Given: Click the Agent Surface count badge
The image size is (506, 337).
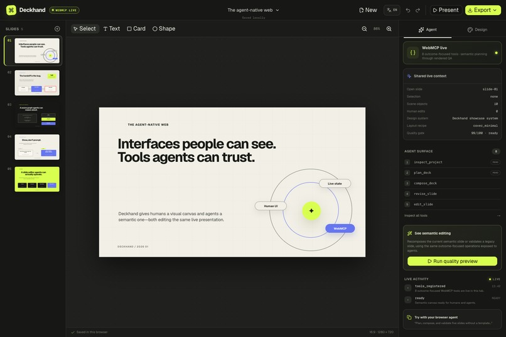Looking at the screenshot, I should tap(496, 151).
